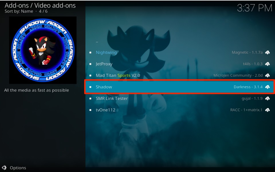Click the bullet icon beside tvOne112
Viewport: 275px width, 172px height.
pyautogui.click(x=90, y=110)
